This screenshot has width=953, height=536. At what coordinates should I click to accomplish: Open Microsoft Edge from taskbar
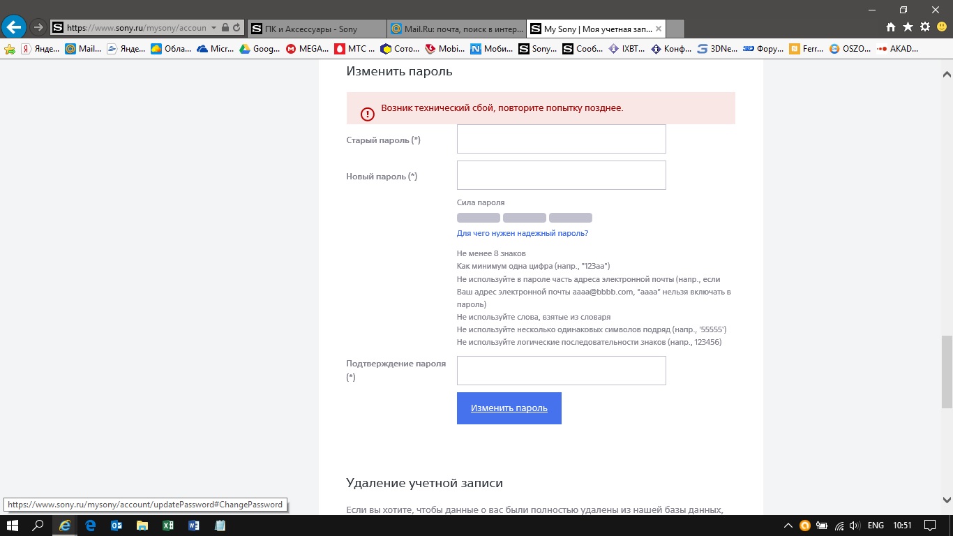[x=91, y=526]
